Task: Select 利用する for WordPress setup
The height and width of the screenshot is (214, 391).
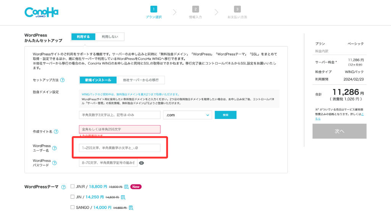Action: click(83, 37)
